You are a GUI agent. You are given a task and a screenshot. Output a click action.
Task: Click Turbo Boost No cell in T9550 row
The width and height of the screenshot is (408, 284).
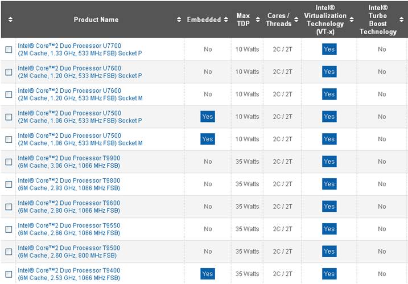382,229
